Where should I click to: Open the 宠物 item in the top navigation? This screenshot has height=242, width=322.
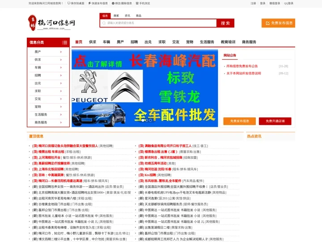(190, 42)
